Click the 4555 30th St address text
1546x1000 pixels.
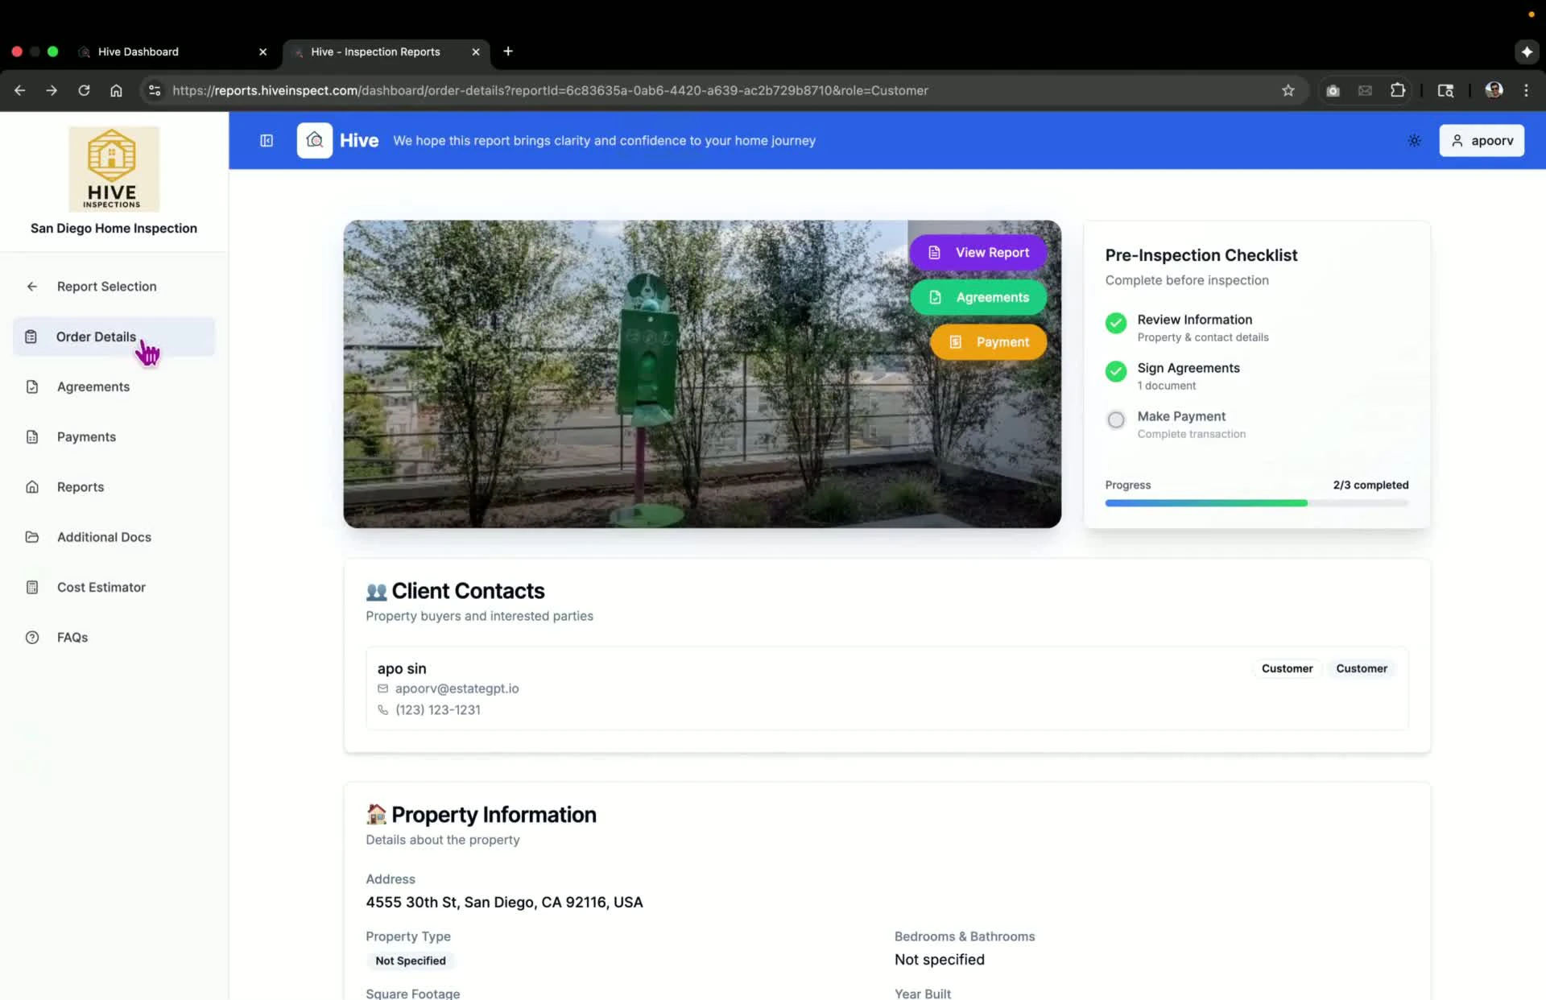coord(504,903)
